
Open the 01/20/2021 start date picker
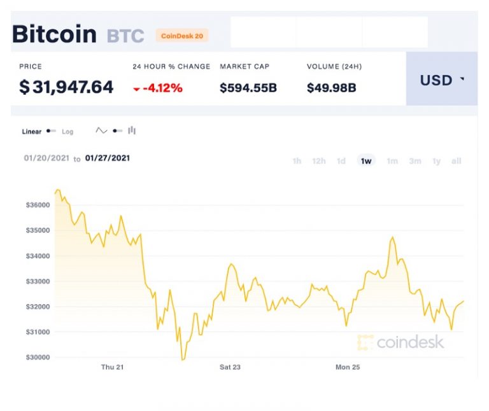pyautogui.click(x=46, y=158)
